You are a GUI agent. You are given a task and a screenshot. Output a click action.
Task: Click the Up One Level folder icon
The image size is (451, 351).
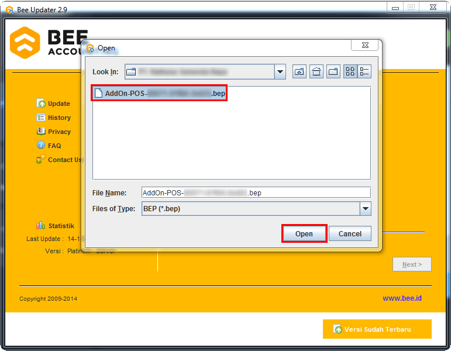coord(299,71)
